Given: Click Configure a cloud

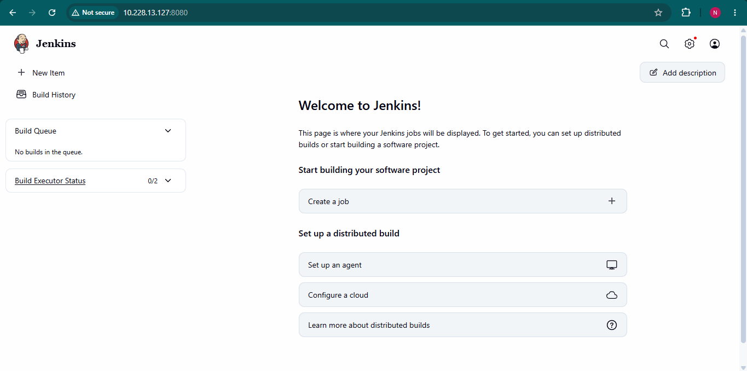Looking at the screenshot, I should [x=462, y=295].
